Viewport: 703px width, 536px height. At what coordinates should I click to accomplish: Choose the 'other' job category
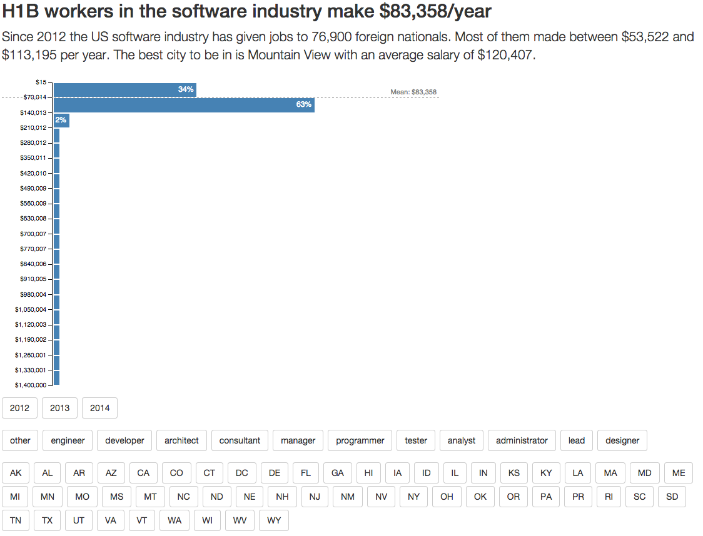[x=19, y=440]
